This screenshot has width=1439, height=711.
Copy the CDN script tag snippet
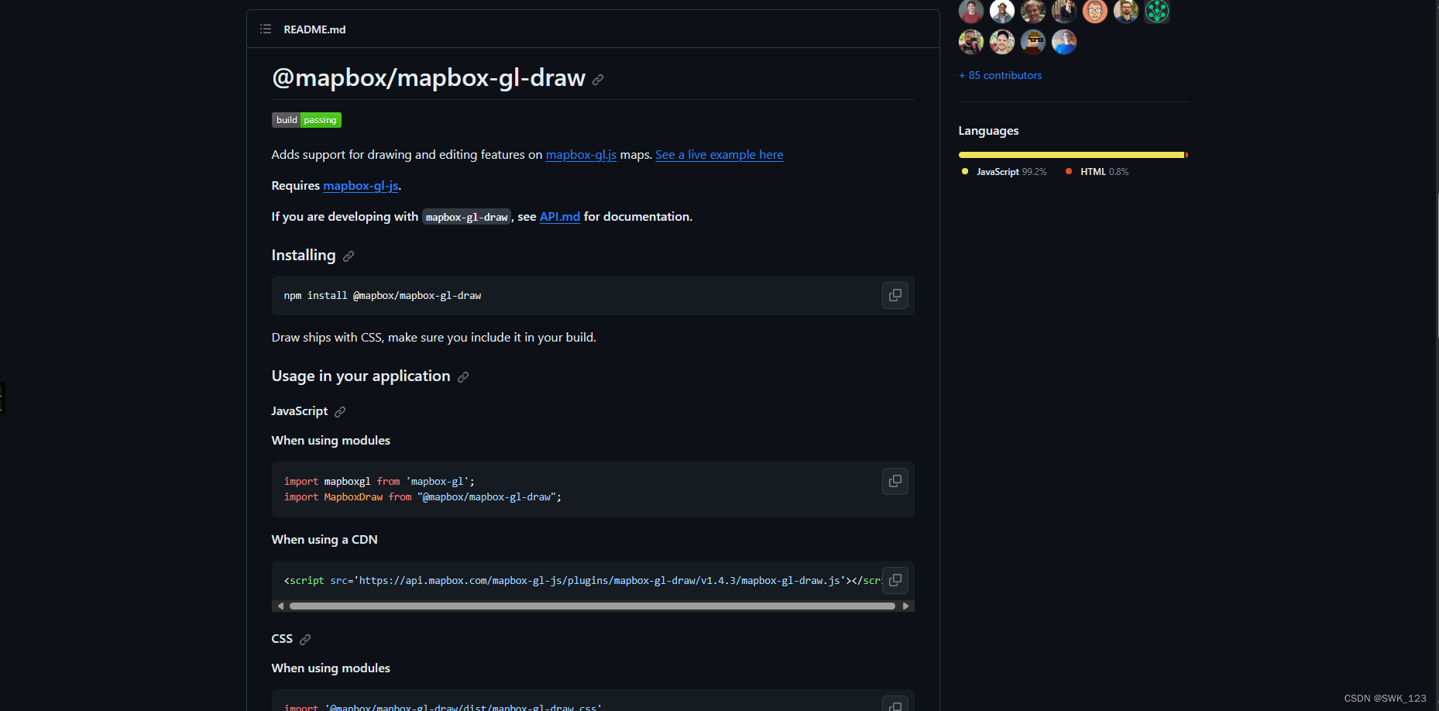[x=895, y=580]
